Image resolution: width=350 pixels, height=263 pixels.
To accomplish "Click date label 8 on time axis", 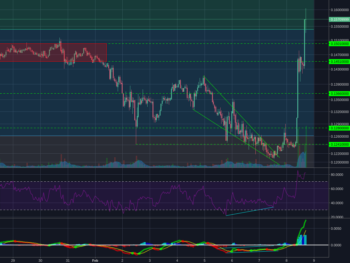I will (287, 260).
